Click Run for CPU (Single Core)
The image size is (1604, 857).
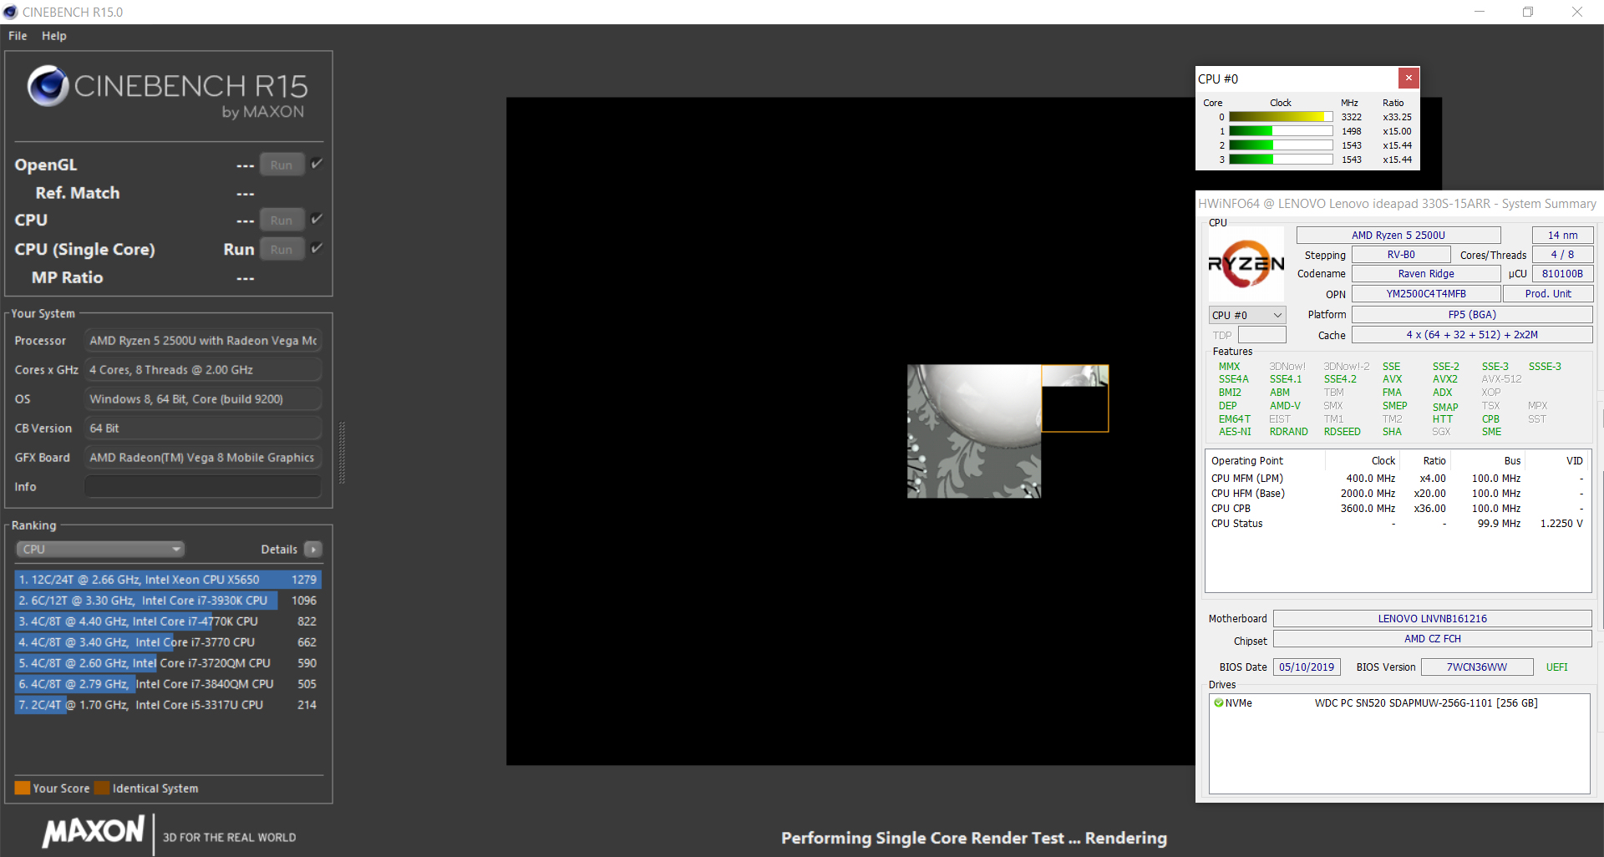point(282,249)
